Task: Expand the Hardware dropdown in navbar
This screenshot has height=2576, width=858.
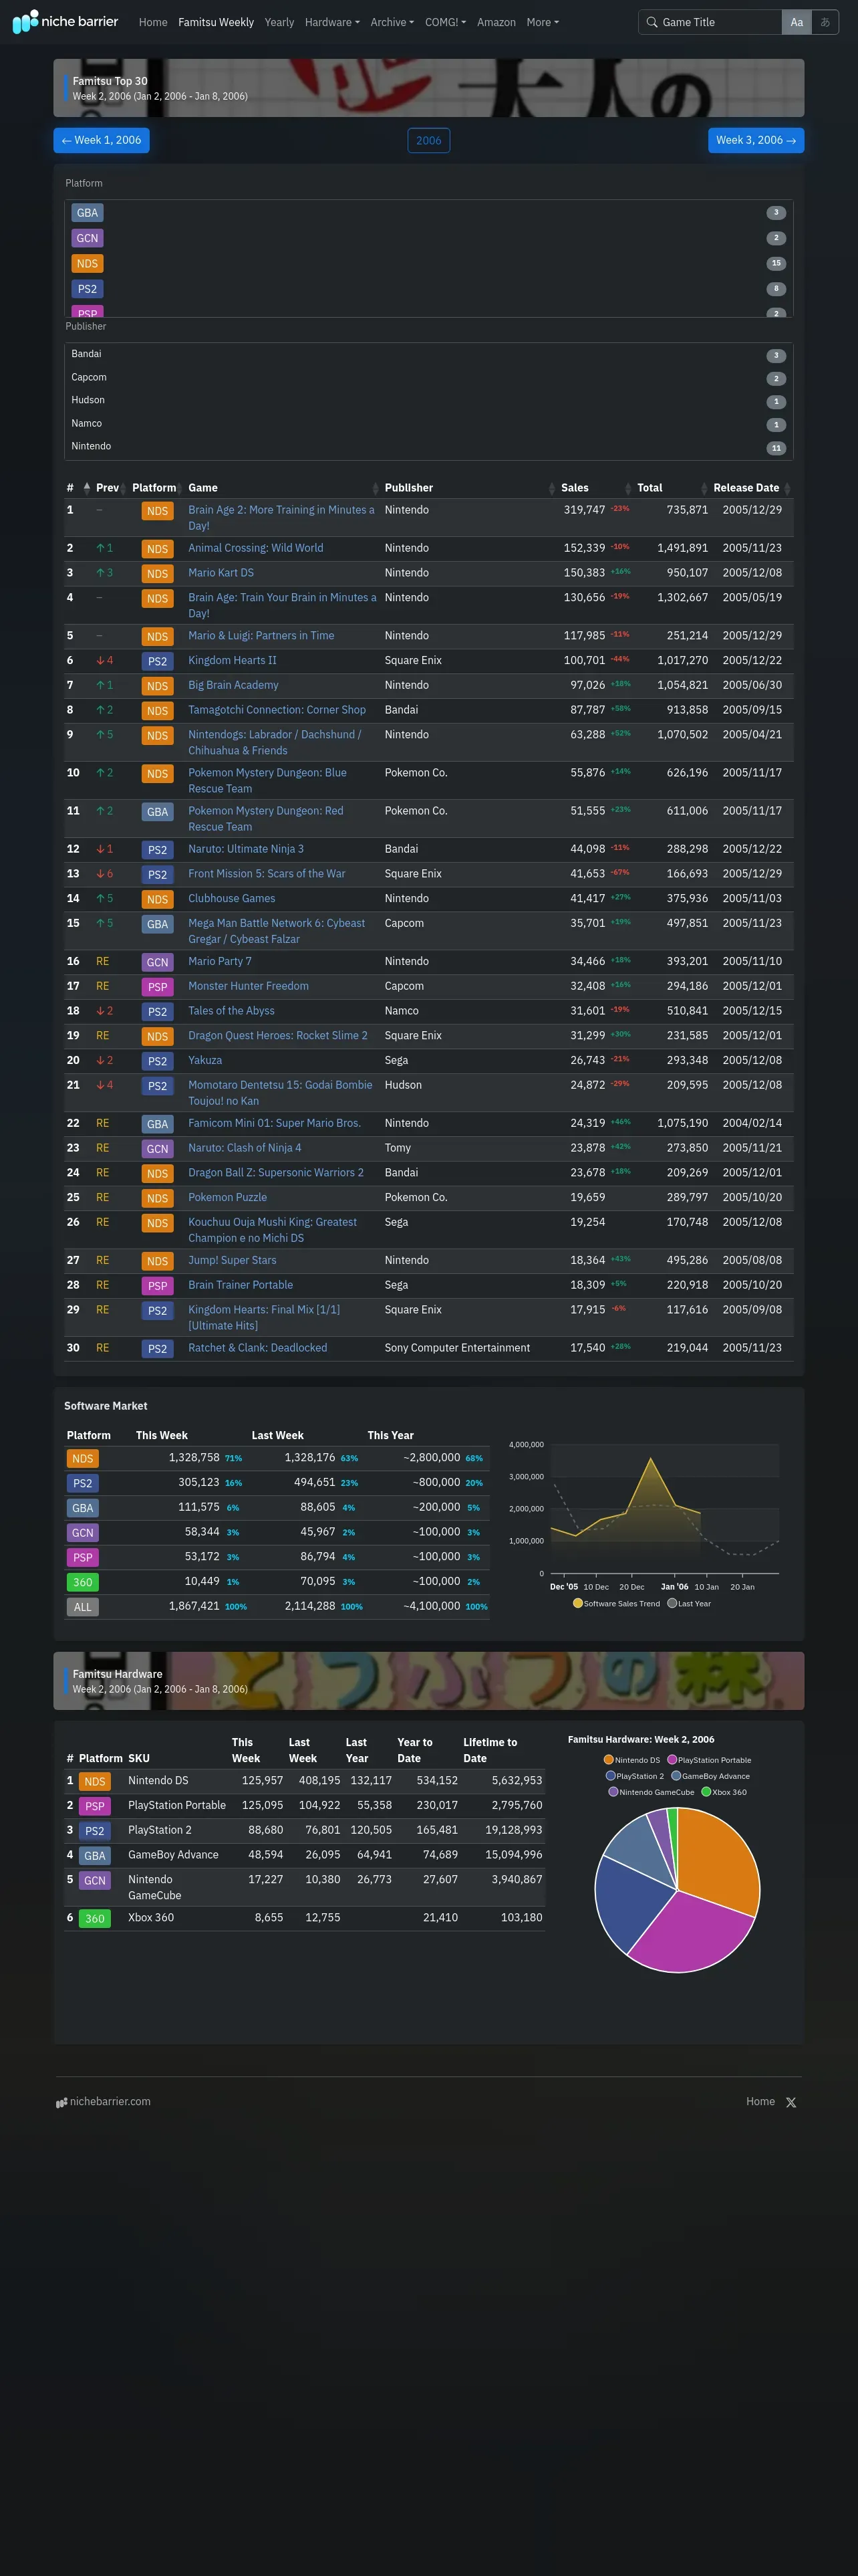Action: [x=333, y=22]
